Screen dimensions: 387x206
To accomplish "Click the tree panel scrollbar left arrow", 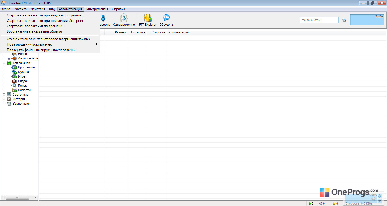I will tap(3, 198).
